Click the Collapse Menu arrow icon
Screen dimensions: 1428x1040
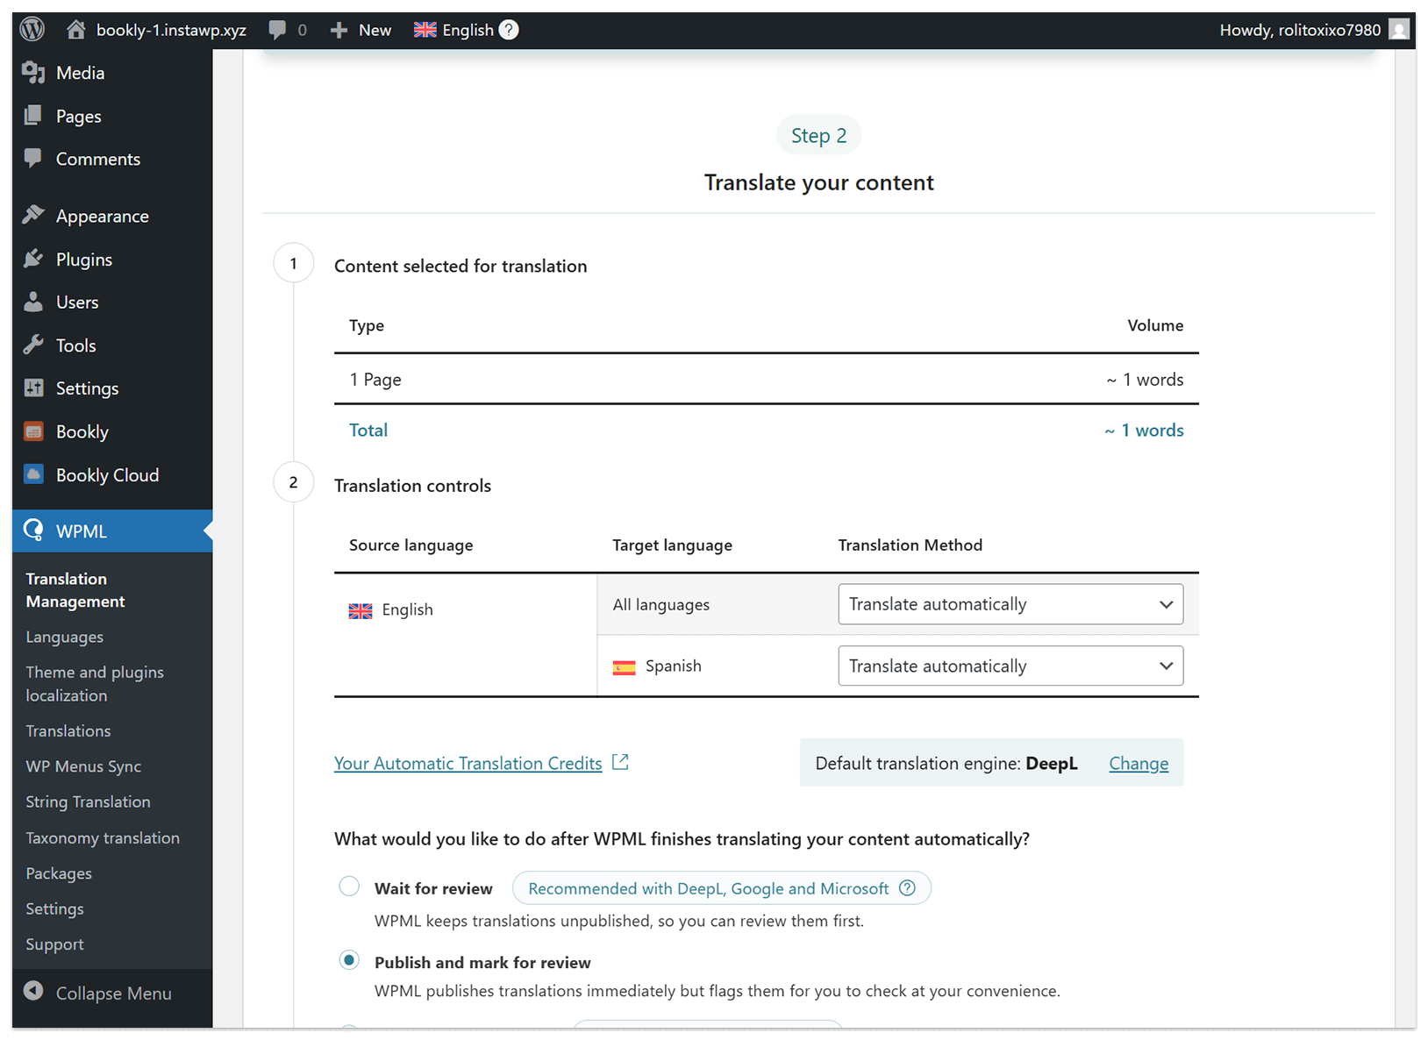pos(33,991)
